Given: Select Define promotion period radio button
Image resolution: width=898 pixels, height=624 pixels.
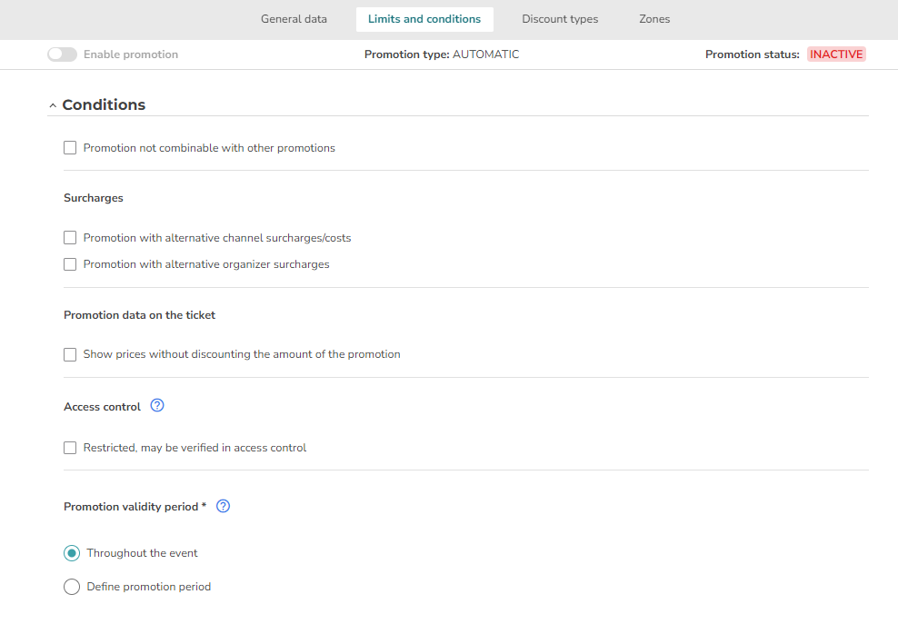Looking at the screenshot, I should coord(72,587).
